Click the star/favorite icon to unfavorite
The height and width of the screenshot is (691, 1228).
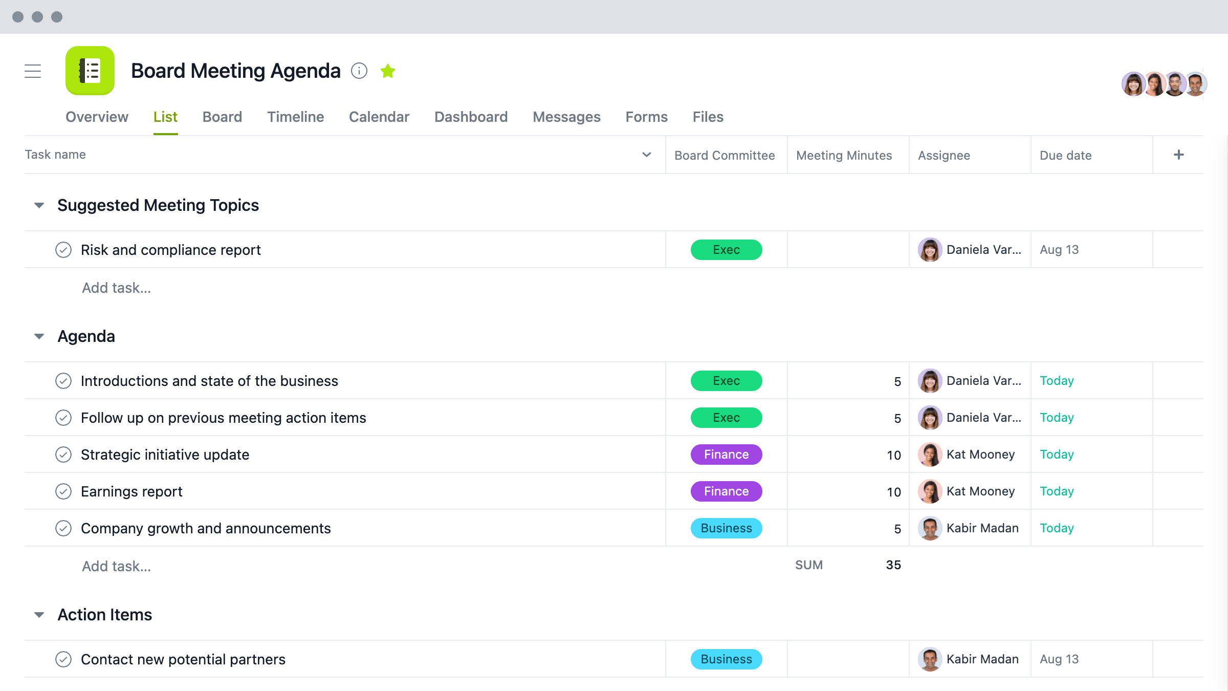(388, 71)
